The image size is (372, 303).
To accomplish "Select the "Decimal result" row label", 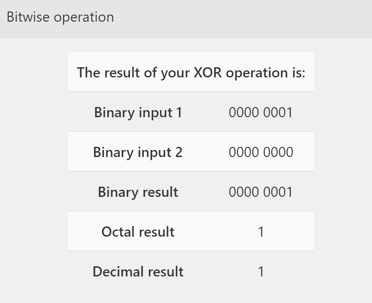I will 138,272.
